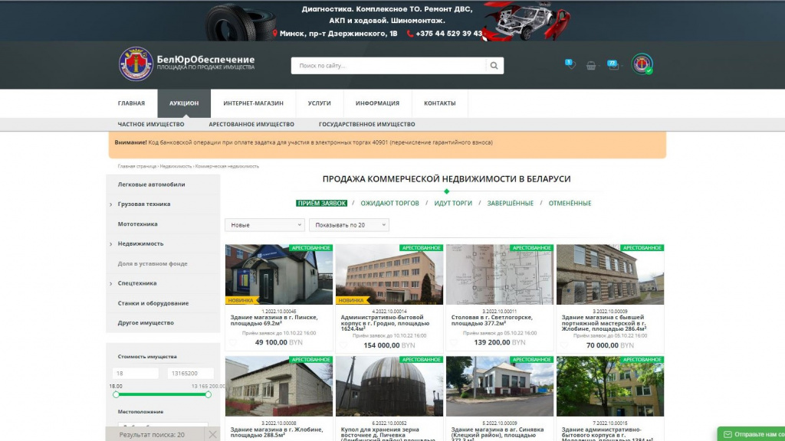Click Легковые автомобили sidebar link
785x441 pixels.
pyautogui.click(x=151, y=185)
